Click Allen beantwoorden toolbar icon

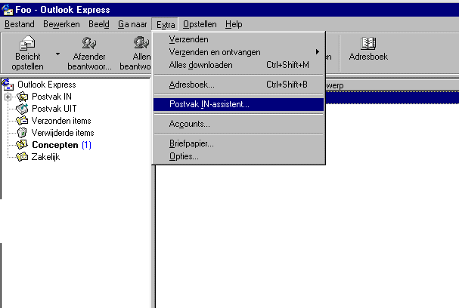click(x=141, y=43)
